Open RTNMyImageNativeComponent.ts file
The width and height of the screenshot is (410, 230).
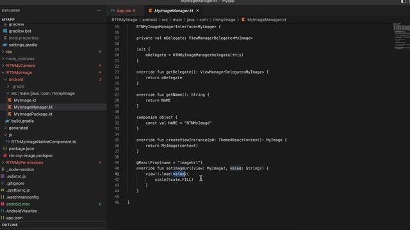(x=44, y=142)
